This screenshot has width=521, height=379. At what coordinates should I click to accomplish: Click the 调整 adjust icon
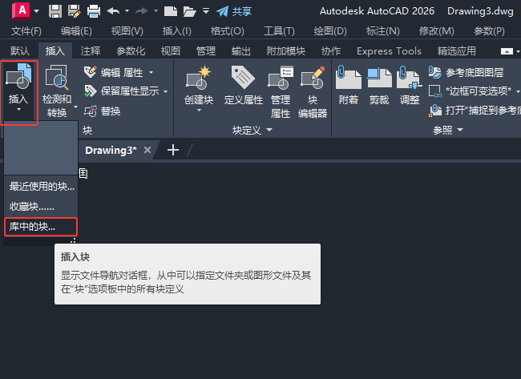pyautogui.click(x=410, y=78)
